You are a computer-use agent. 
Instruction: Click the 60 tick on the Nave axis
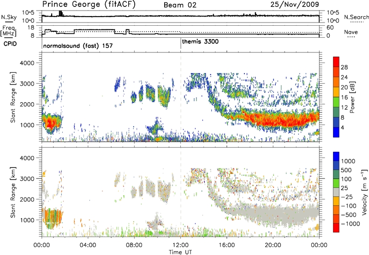330,28
